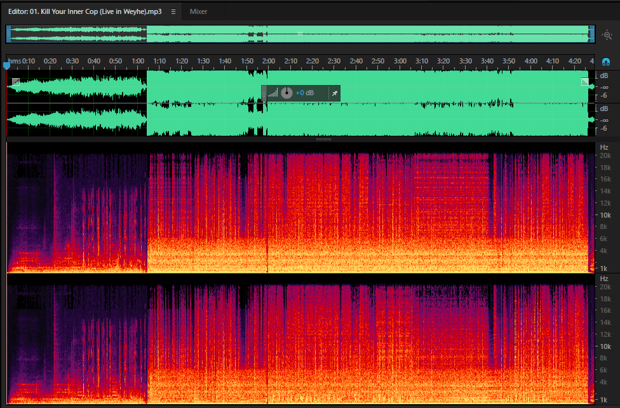Click the +0 dB value in the HUD

(304, 93)
